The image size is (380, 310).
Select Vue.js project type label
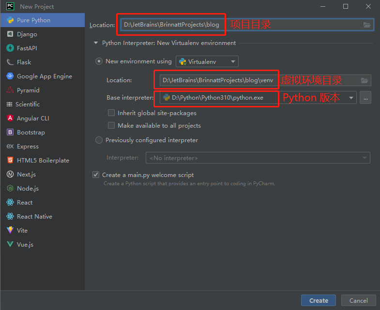[25, 244]
